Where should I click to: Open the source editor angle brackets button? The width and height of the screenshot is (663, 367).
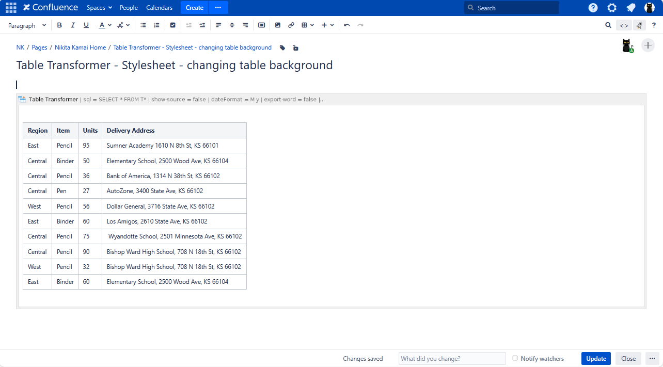click(624, 25)
